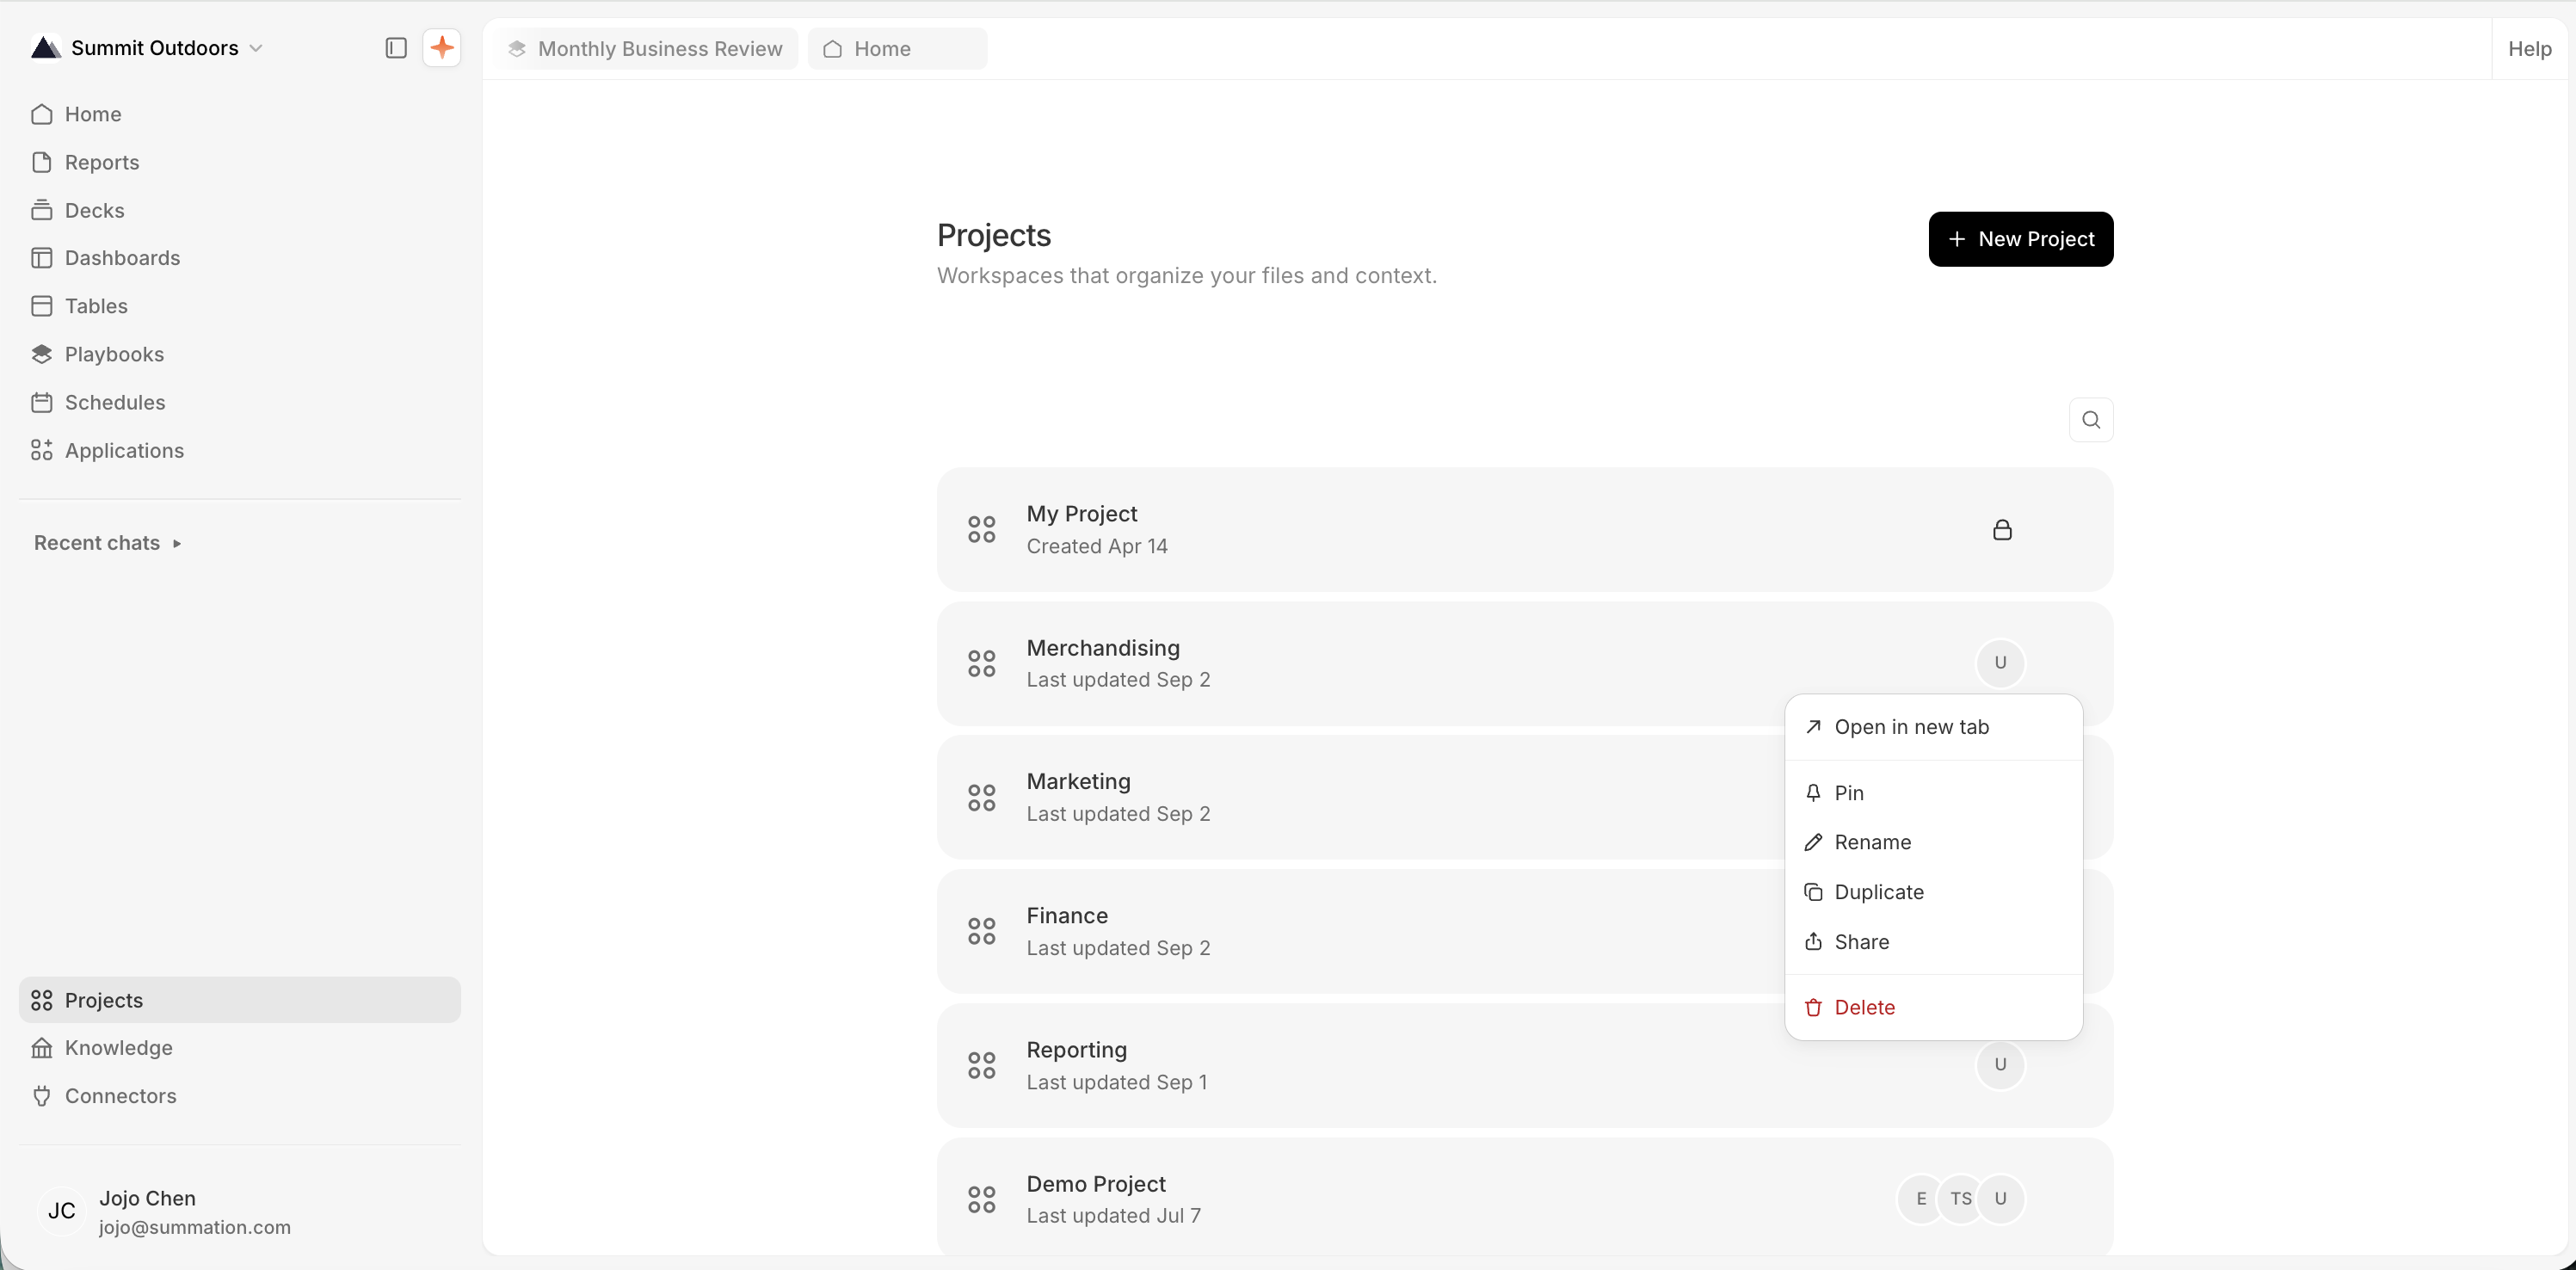2576x1270 pixels.
Task: Select Projects in the sidebar
Action: click(x=240, y=999)
